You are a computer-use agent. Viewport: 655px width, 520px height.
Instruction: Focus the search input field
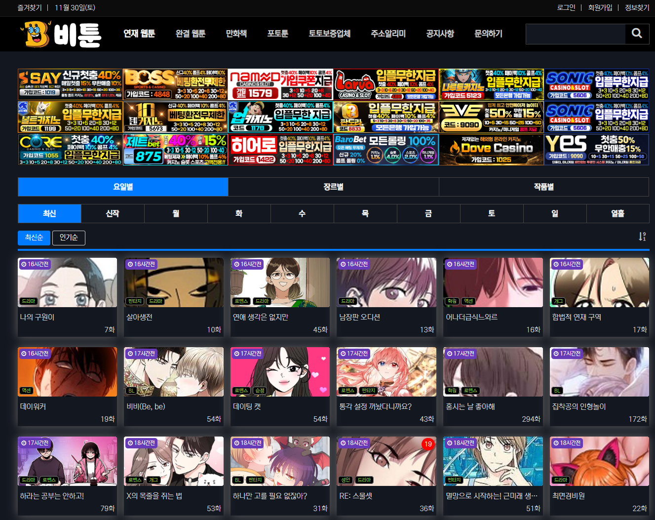(576, 34)
